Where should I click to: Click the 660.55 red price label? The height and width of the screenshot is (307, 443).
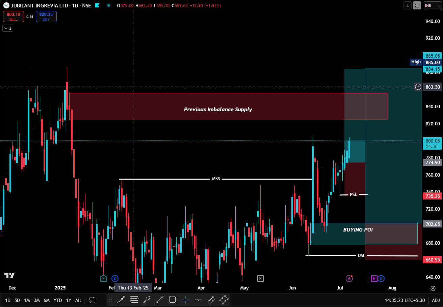pyautogui.click(x=432, y=259)
